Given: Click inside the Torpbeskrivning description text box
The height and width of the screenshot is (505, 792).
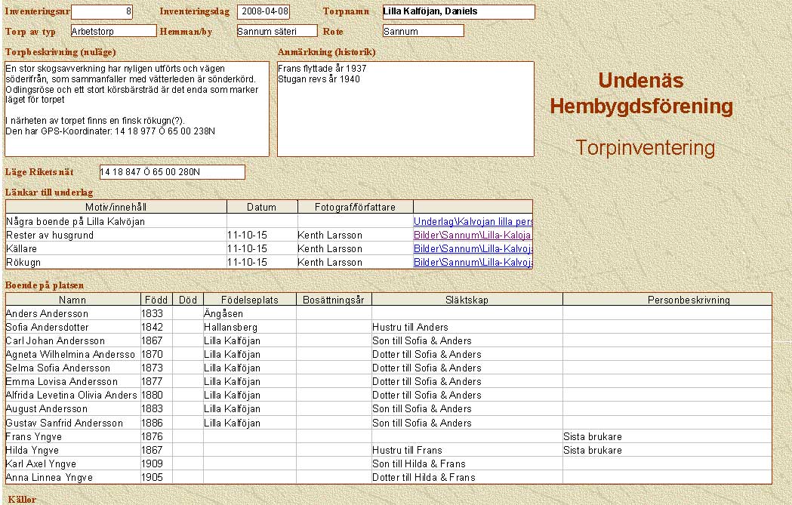Looking at the screenshot, I should tap(137, 109).
